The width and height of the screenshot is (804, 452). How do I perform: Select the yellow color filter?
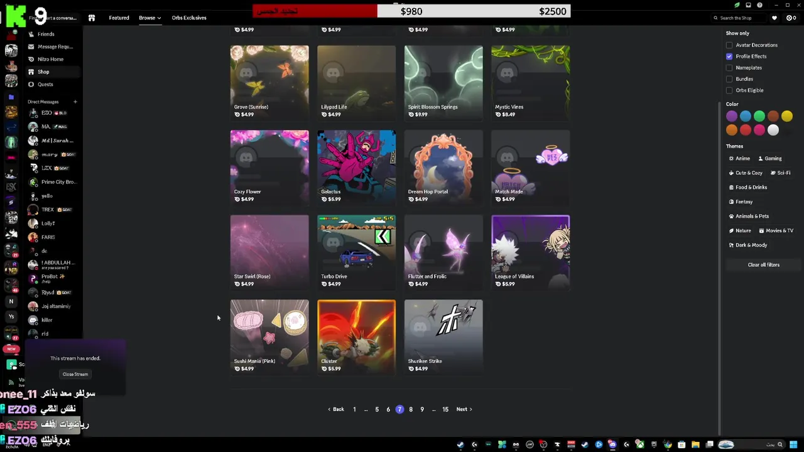787,116
